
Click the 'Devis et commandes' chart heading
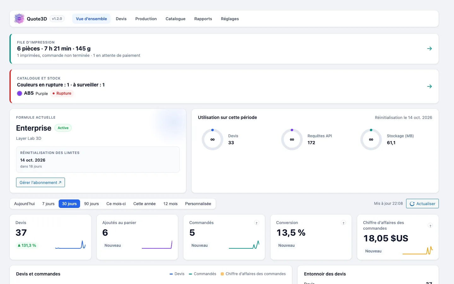[x=38, y=274]
